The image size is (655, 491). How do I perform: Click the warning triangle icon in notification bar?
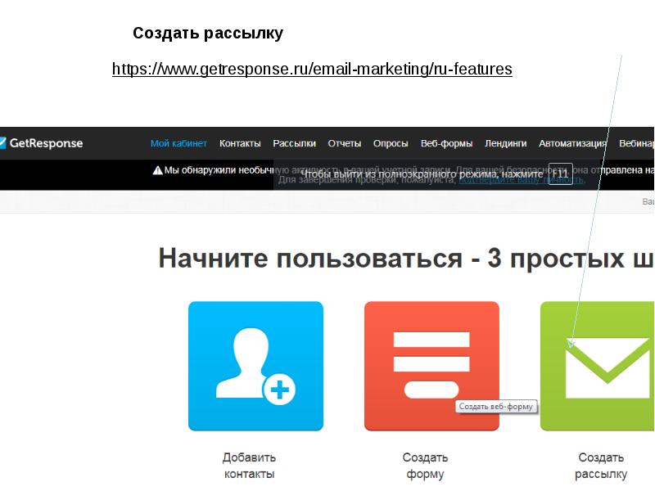157,171
